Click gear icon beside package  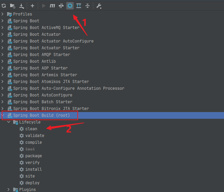pyautogui.click(x=22, y=156)
